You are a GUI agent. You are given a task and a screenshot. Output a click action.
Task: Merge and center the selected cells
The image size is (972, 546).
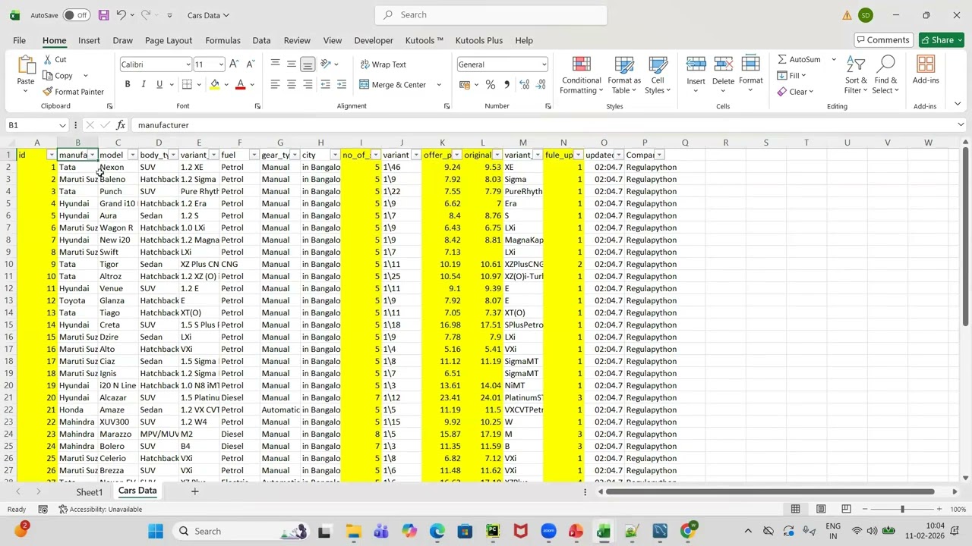[393, 84]
